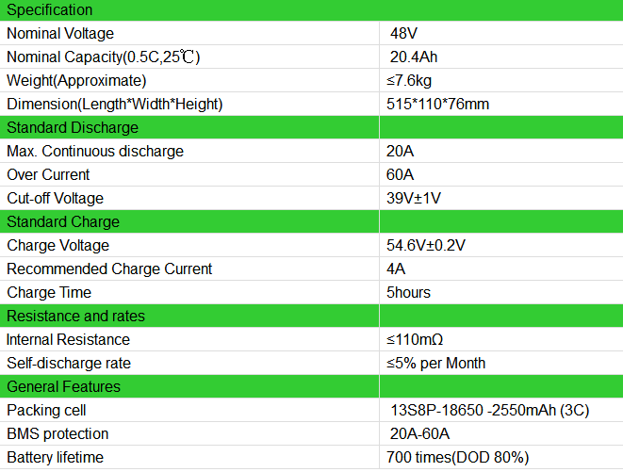Click the 60A Over Current value
623x472 pixels.
click(400, 175)
